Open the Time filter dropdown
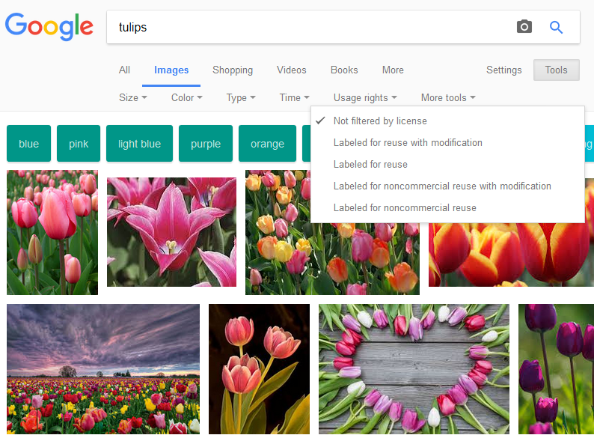 294,97
